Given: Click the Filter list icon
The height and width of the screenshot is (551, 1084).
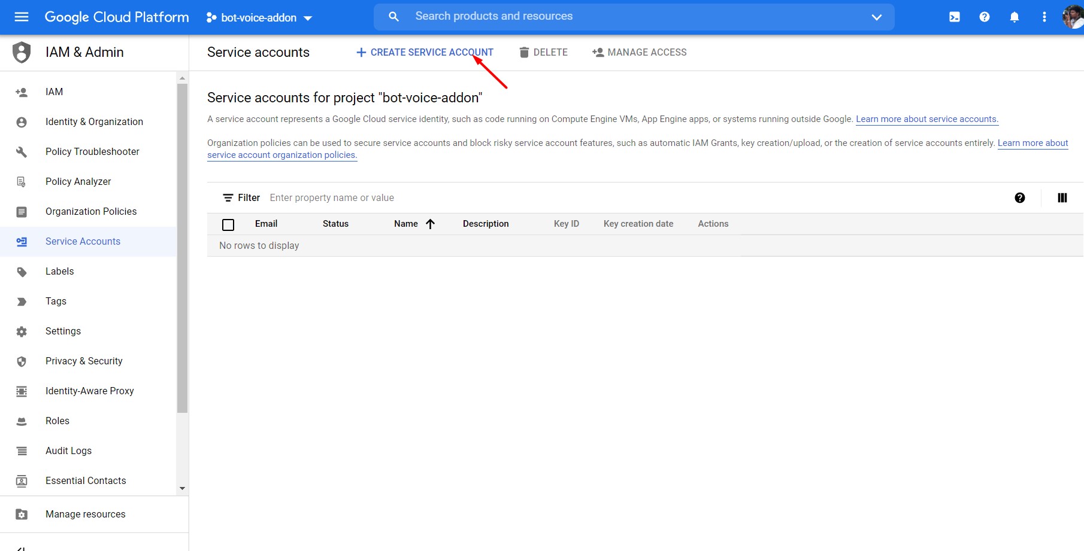Looking at the screenshot, I should (228, 198).
